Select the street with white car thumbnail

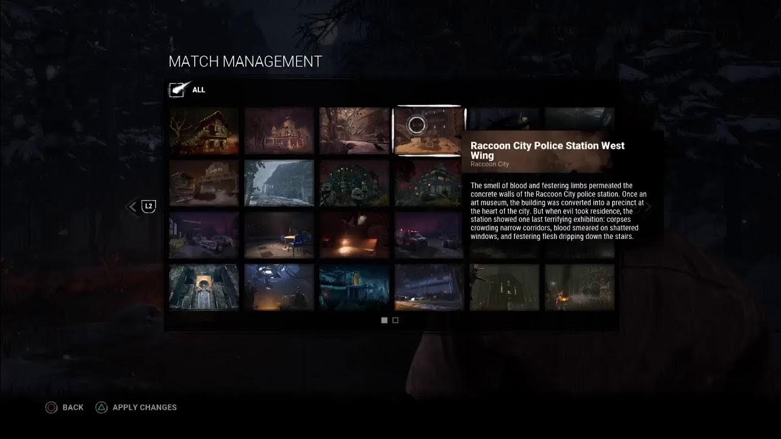point(204,235)
